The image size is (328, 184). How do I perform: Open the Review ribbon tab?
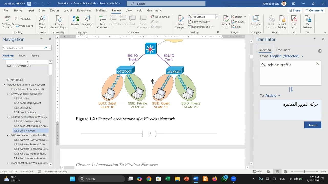(x=116, y=10)
